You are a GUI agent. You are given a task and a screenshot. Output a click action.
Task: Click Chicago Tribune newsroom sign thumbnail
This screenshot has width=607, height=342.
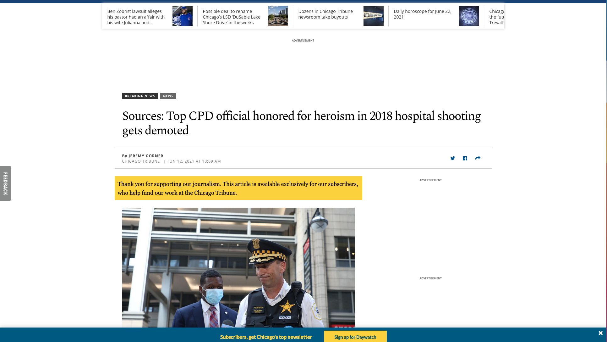374,16
